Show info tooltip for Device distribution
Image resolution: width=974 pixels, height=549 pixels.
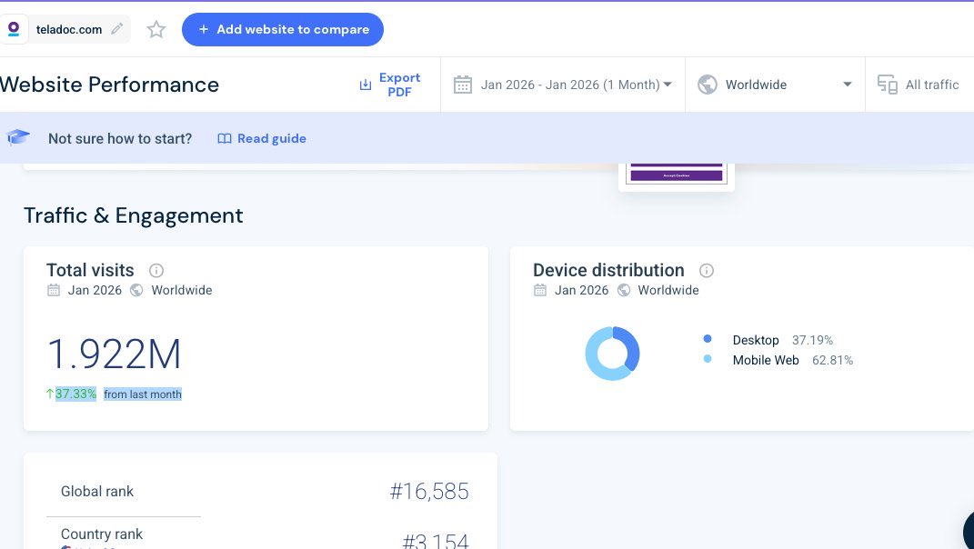point(707,270)
